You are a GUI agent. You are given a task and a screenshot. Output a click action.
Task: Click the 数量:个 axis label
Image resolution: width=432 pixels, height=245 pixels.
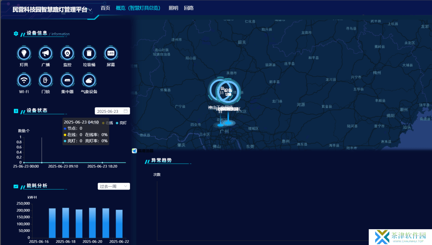click(x=24, y=131)
